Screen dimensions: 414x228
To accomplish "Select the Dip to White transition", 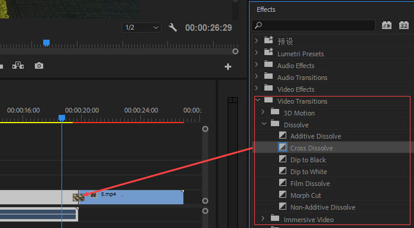I will coord(309,172).
